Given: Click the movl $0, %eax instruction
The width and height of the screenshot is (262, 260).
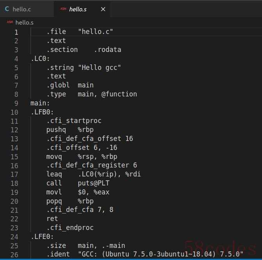Looking at the screenshot, I should point(78,192).
